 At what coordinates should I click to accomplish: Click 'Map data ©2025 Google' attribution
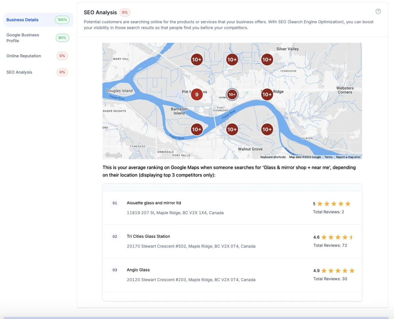tap(305, 157)
